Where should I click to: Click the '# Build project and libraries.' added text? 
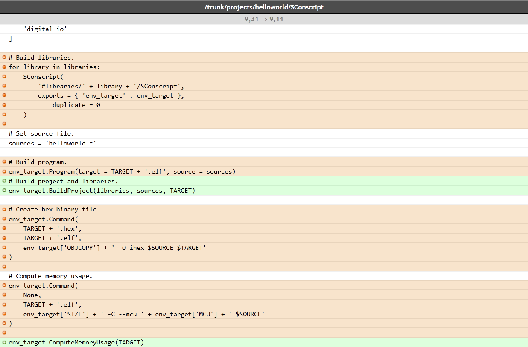point(63,181)
